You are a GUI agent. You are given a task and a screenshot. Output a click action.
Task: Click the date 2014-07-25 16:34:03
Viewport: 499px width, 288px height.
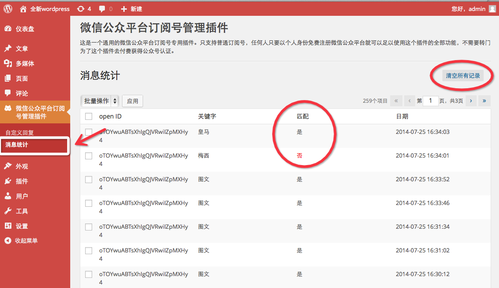[423, 132]
